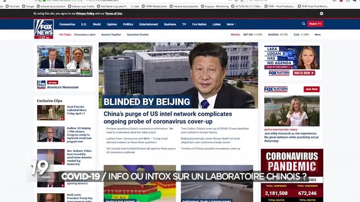The width and height of the screenshot is (360, 202).
Task: Dismiss the privacy policy notice banner
Action: pos(321,14)
